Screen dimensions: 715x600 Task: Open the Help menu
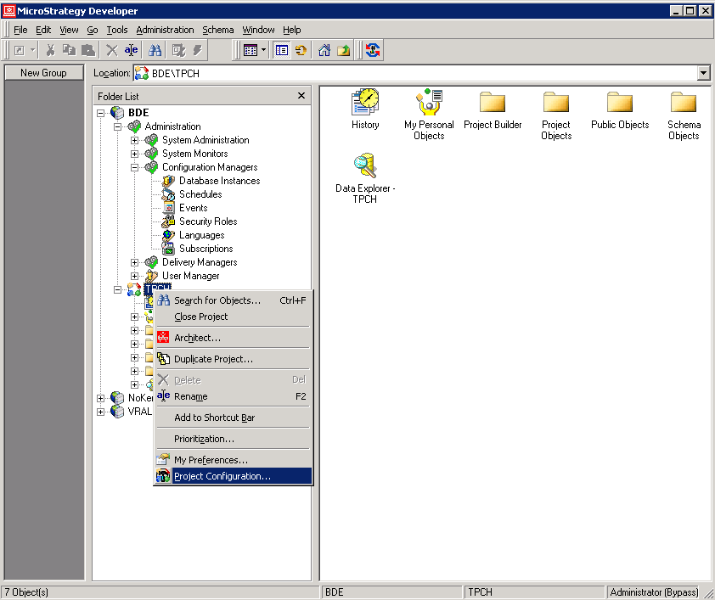tap(292, 30)
